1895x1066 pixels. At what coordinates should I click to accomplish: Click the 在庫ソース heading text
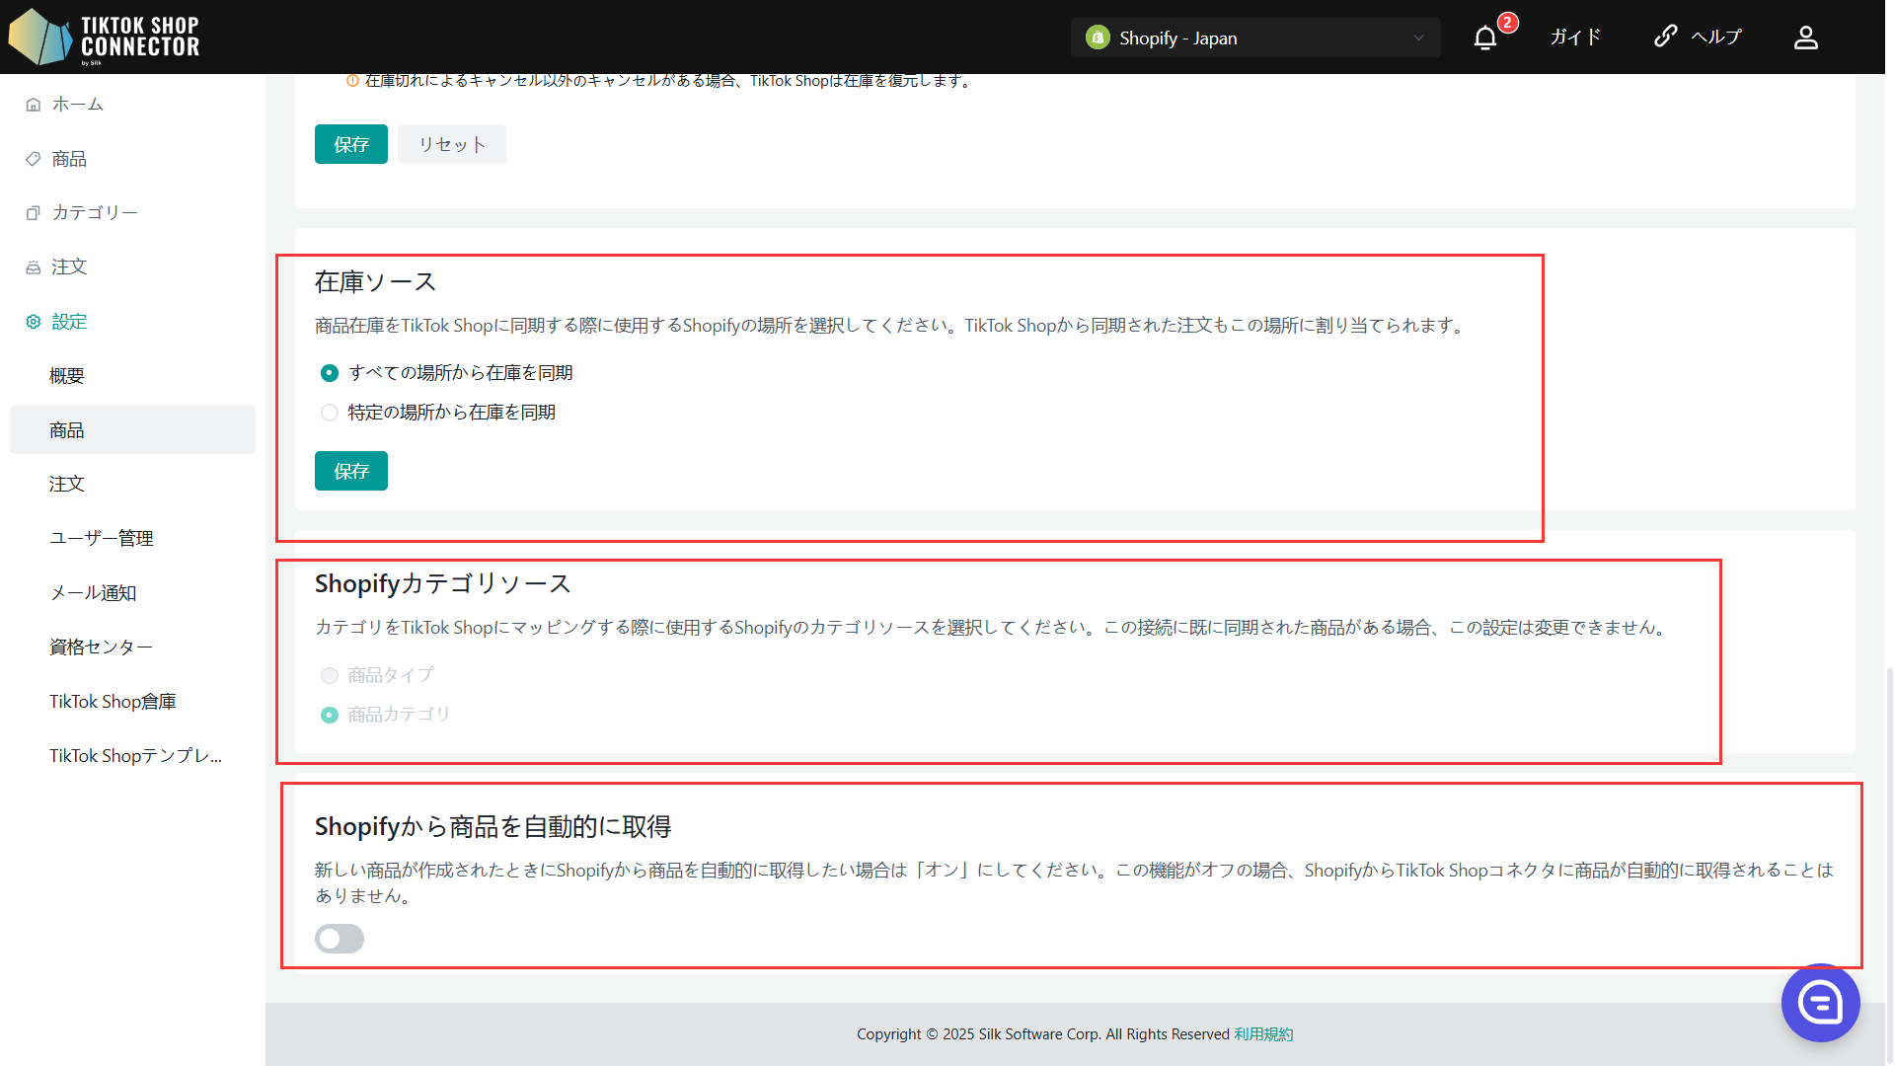tap(375, 282)
